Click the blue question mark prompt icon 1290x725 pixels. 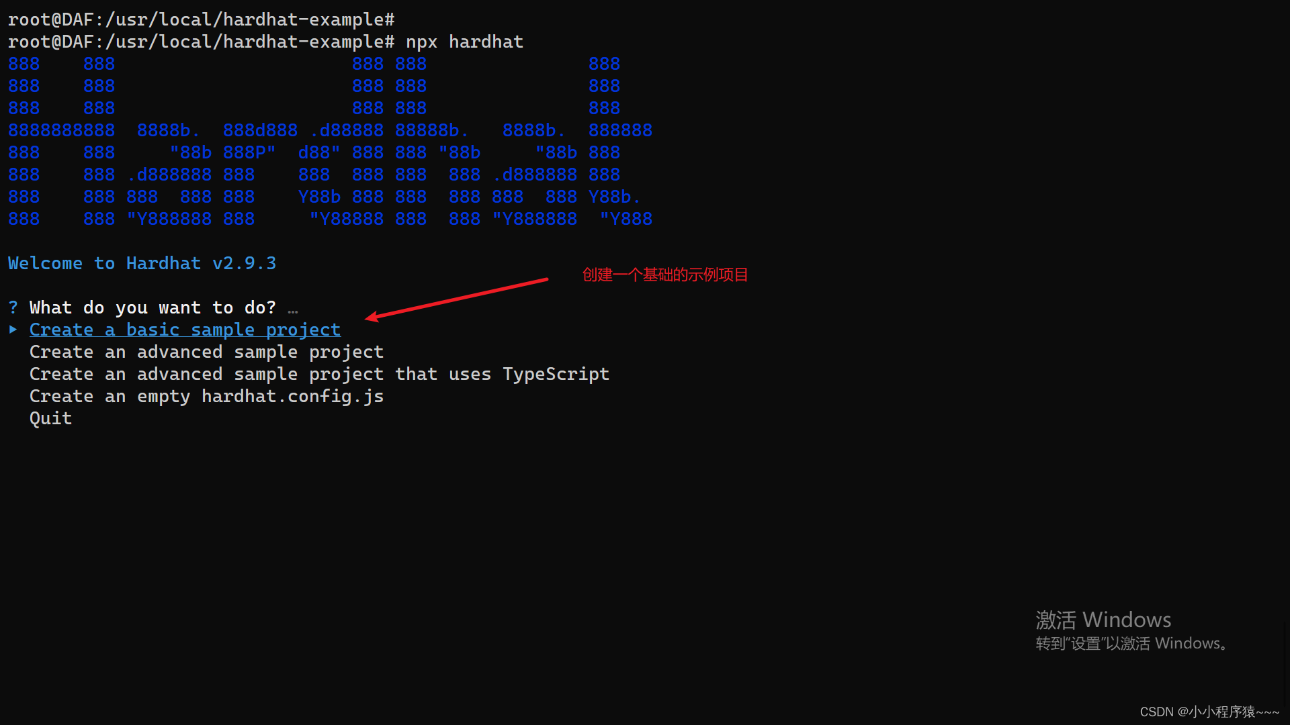tap(13, 307)
